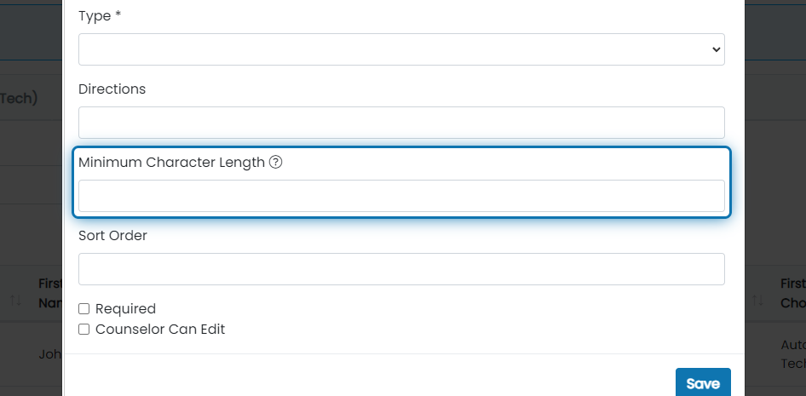Select the Sort Order input field
The image size is (806, 396).
click(401, 269)
